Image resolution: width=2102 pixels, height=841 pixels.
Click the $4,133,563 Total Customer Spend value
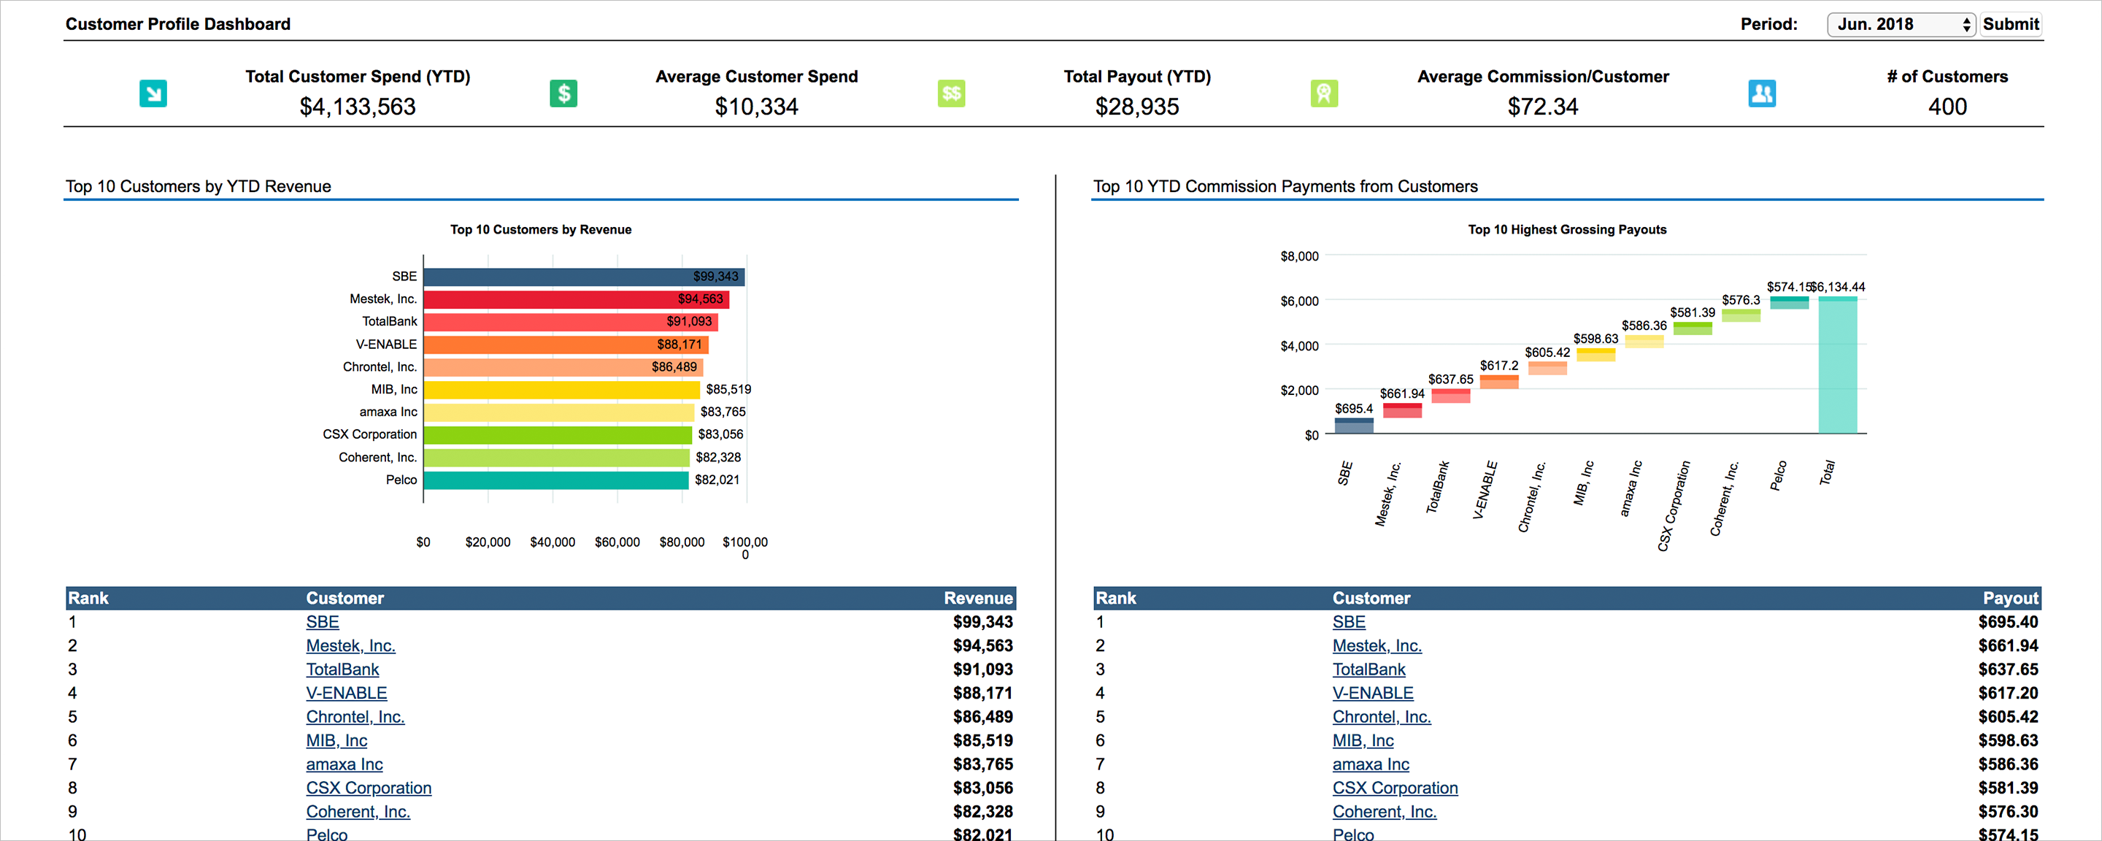(x=358, y=106)
